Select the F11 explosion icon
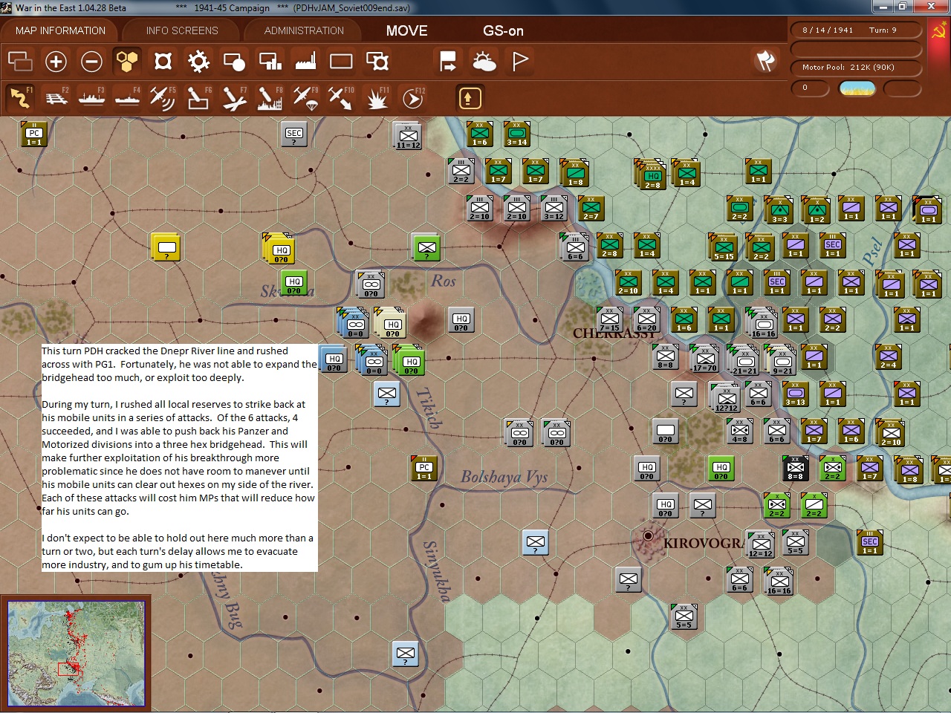 click(x=377, y=98)
